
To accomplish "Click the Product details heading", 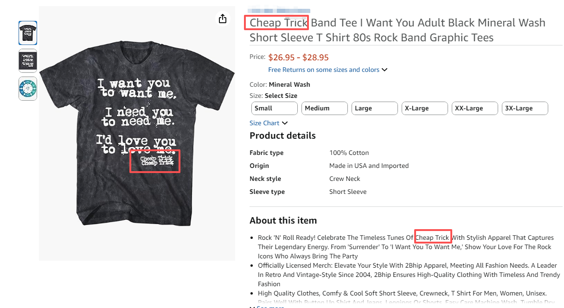I will click(x=282, y=136).
